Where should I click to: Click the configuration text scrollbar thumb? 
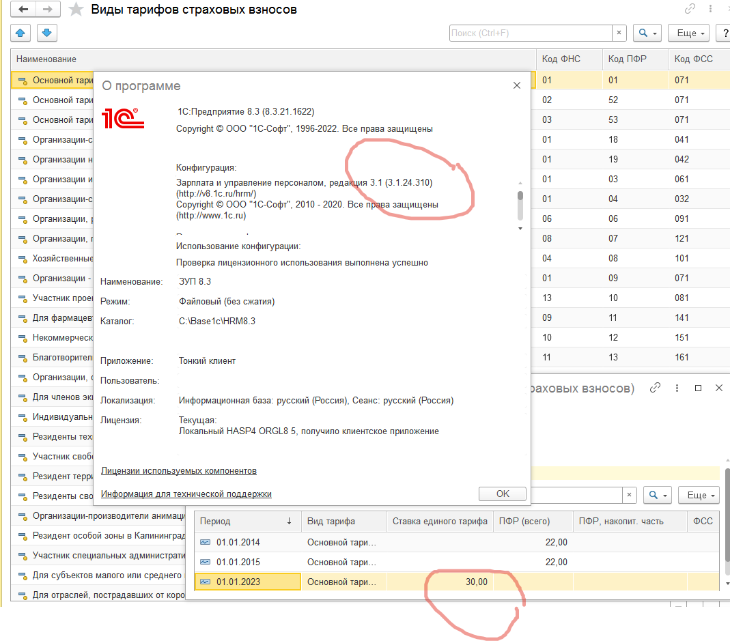pyautogui.click(x=520, y=196)
